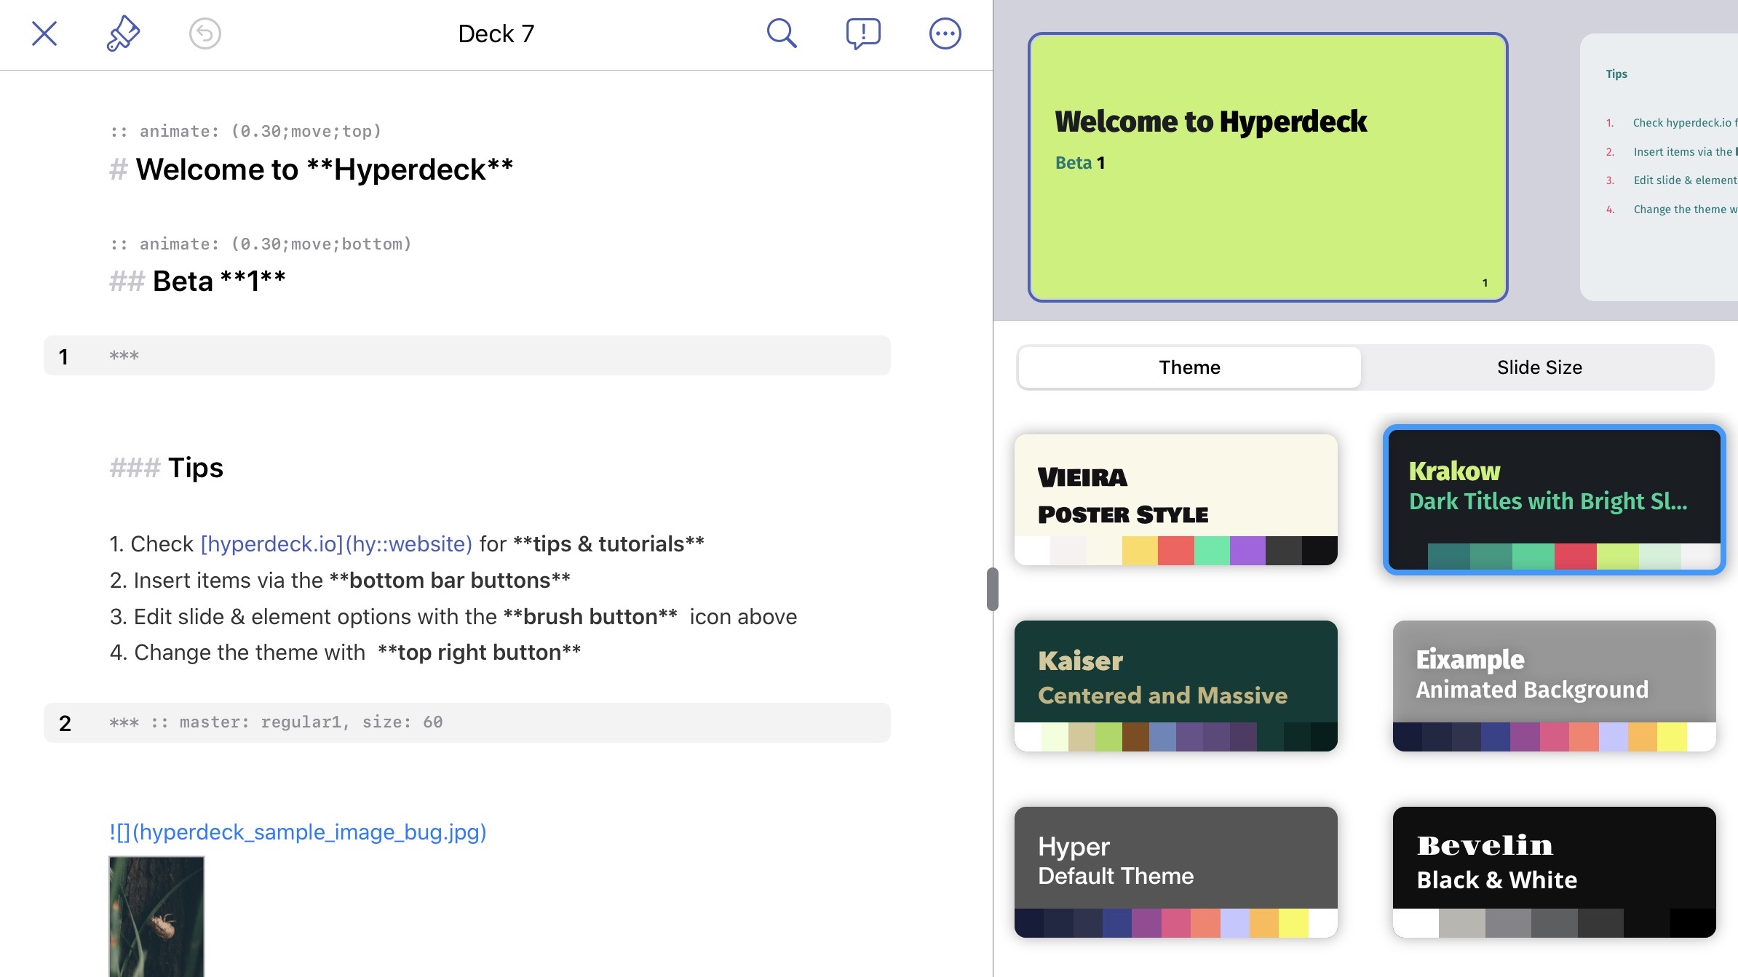Click the undo arrow icon
Screen dimensions: 1738x977
[205, 33]
